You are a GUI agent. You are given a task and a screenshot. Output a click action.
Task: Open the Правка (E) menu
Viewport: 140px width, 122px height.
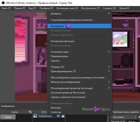(x=20, y=8)
